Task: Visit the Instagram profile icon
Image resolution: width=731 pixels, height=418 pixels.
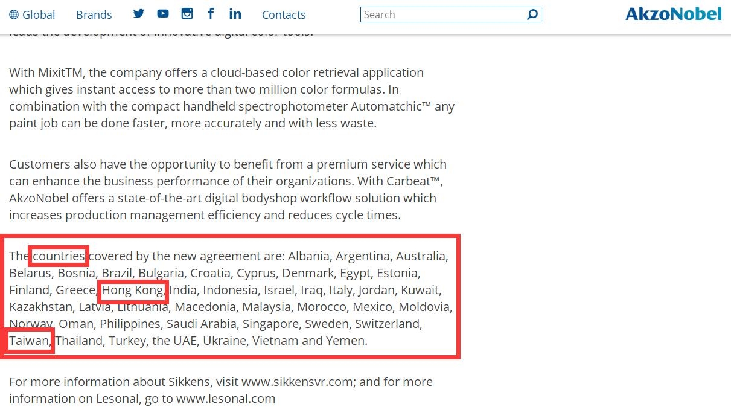Action: (187, 14)
